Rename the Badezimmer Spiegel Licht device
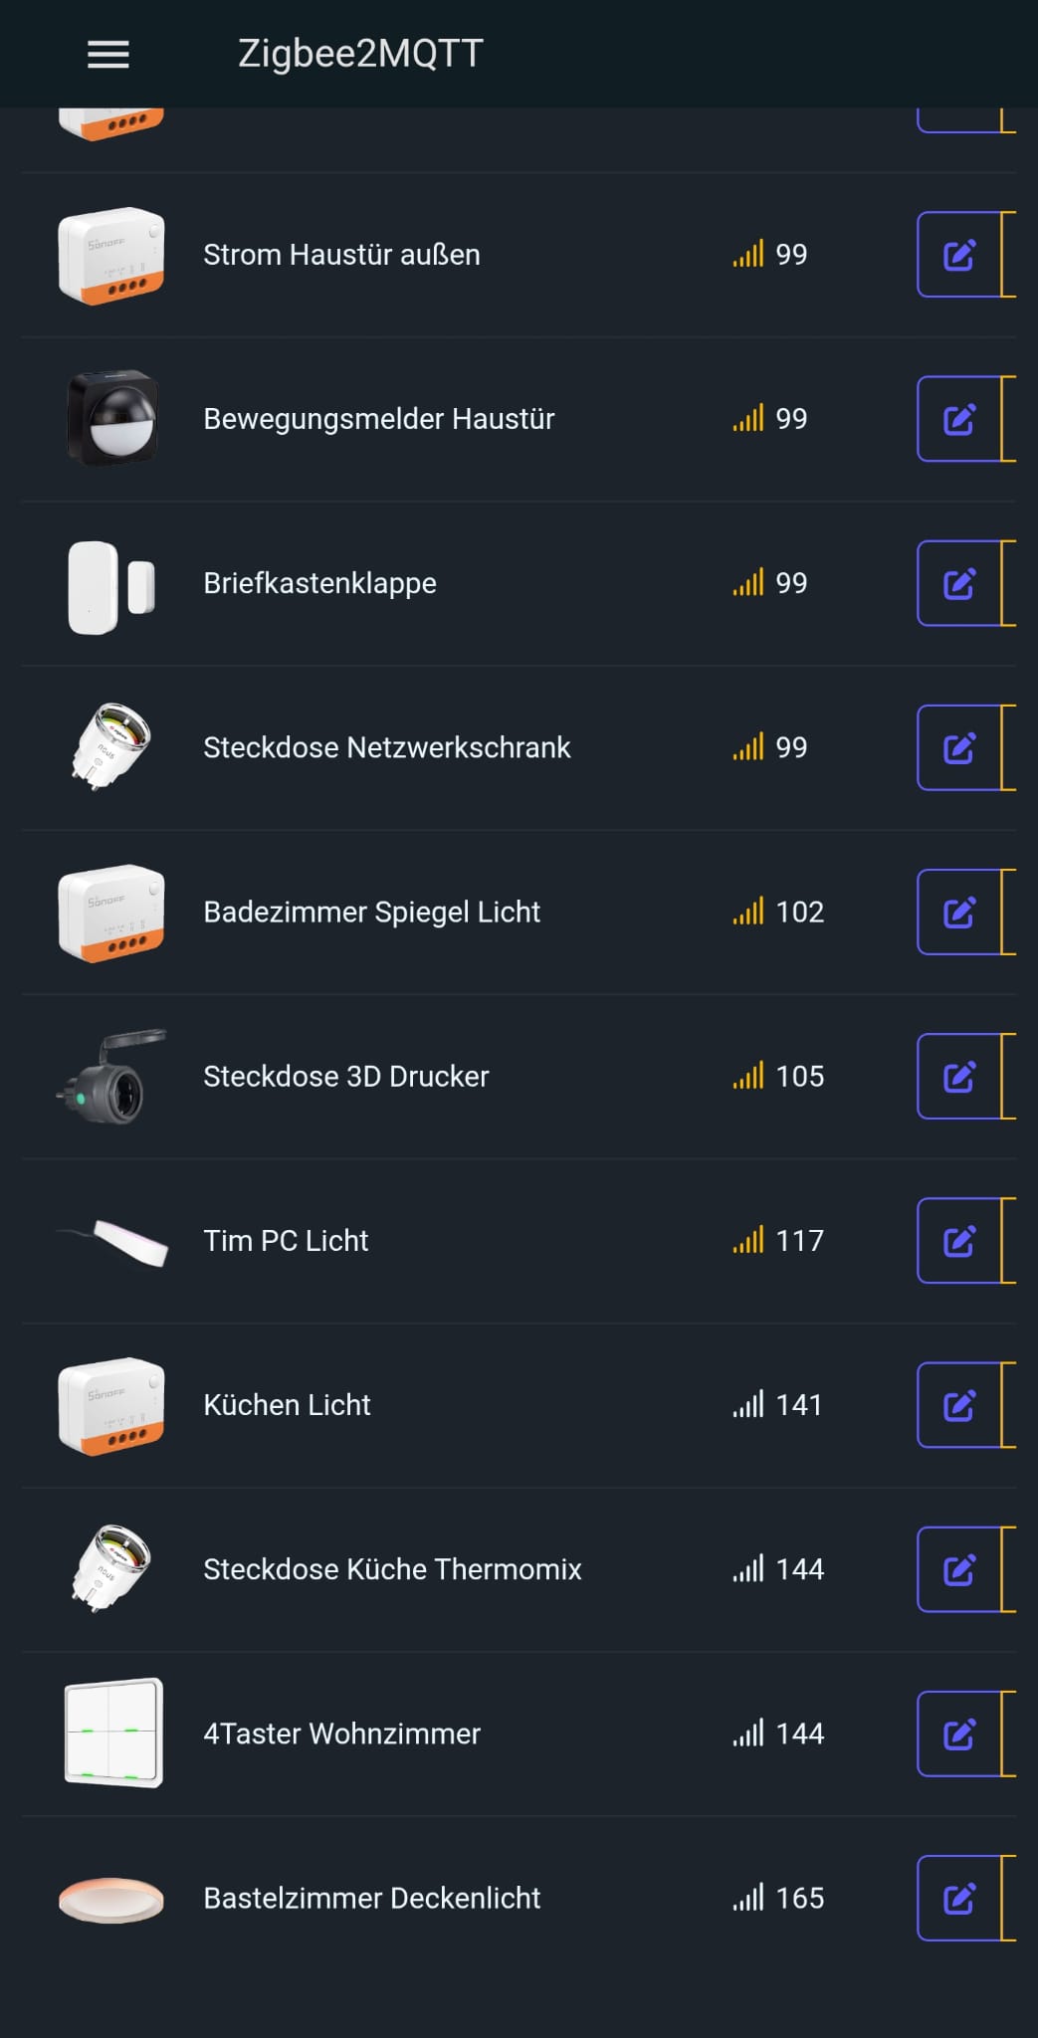This screenshot has width=1038, height=2038. pos(958,912)
